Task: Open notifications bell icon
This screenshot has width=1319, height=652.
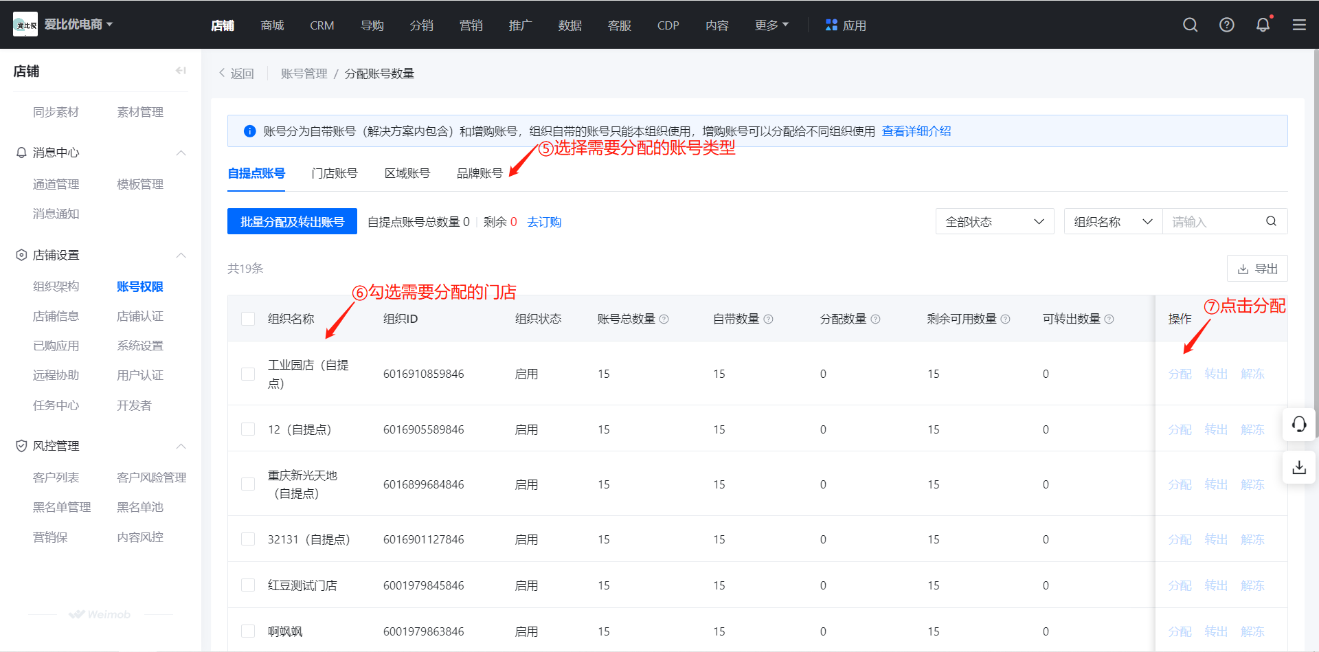Action: [1263, 25]
